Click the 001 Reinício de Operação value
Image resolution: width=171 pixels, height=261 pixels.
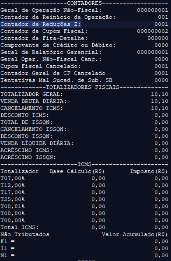[x=163, y=18]
